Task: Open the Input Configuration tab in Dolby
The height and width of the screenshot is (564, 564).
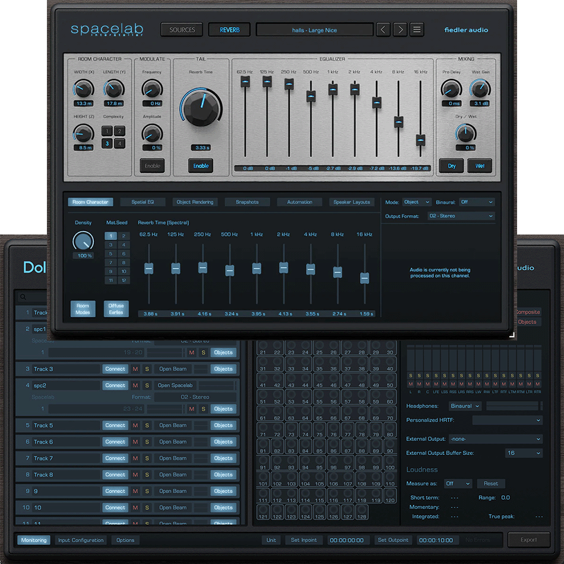Action: [x=81, y=540]
